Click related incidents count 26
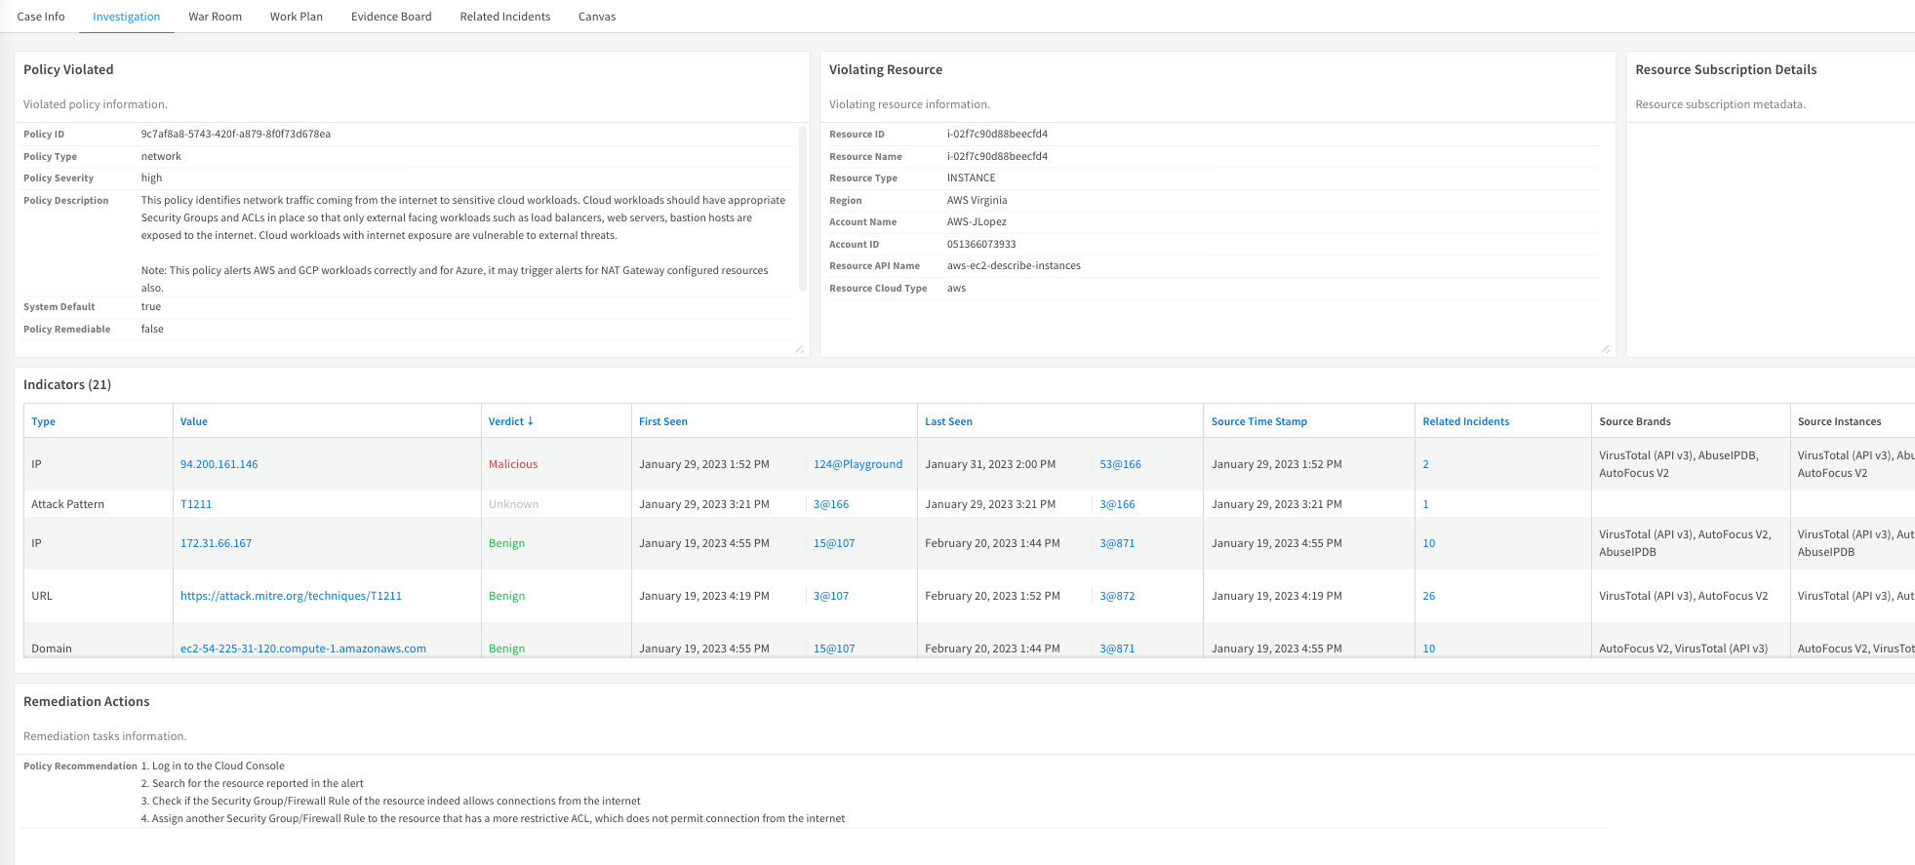Screen dimensions: 1915x865 pyautogui.click(x=1428, y=596)
